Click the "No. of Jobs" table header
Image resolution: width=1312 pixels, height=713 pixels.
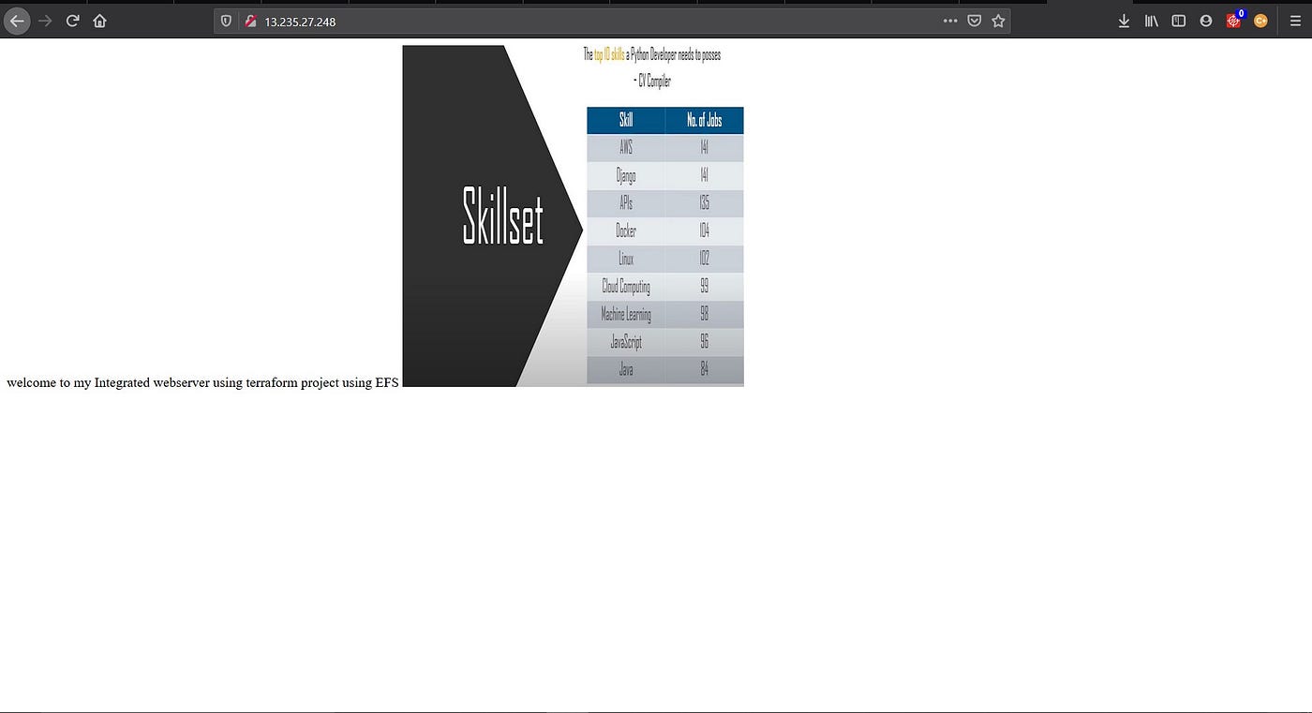705,120
